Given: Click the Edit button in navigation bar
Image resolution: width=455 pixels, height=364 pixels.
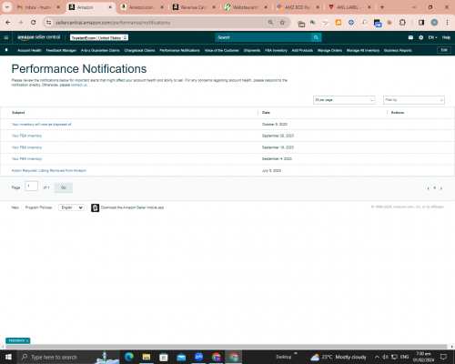Looking at the screenshot, I should coord(444,50).
